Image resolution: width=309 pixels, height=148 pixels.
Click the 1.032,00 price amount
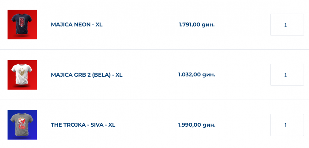pyautogui.click(x=189, y=75)
